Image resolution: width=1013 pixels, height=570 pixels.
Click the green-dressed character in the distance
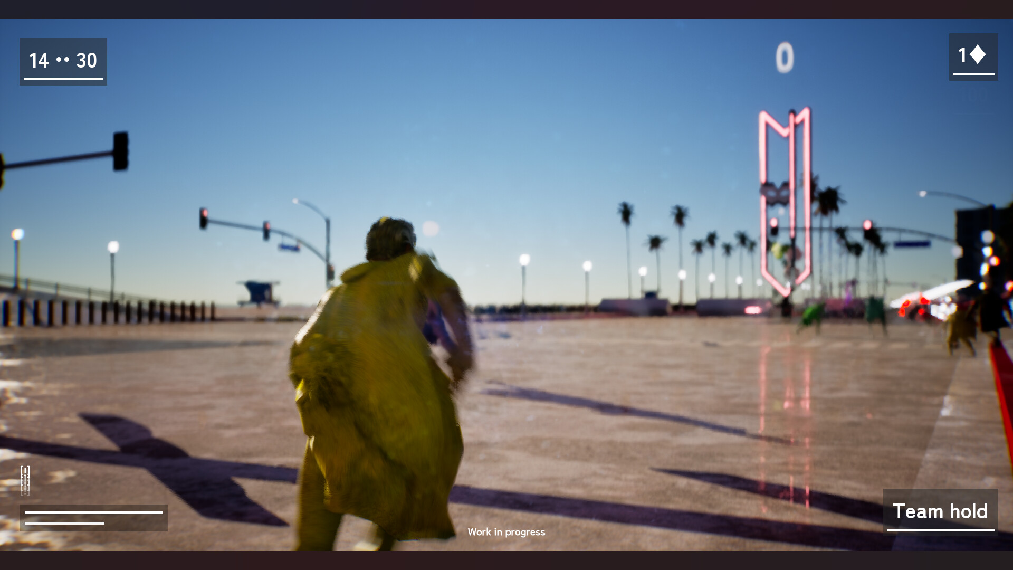coord(811,316)
